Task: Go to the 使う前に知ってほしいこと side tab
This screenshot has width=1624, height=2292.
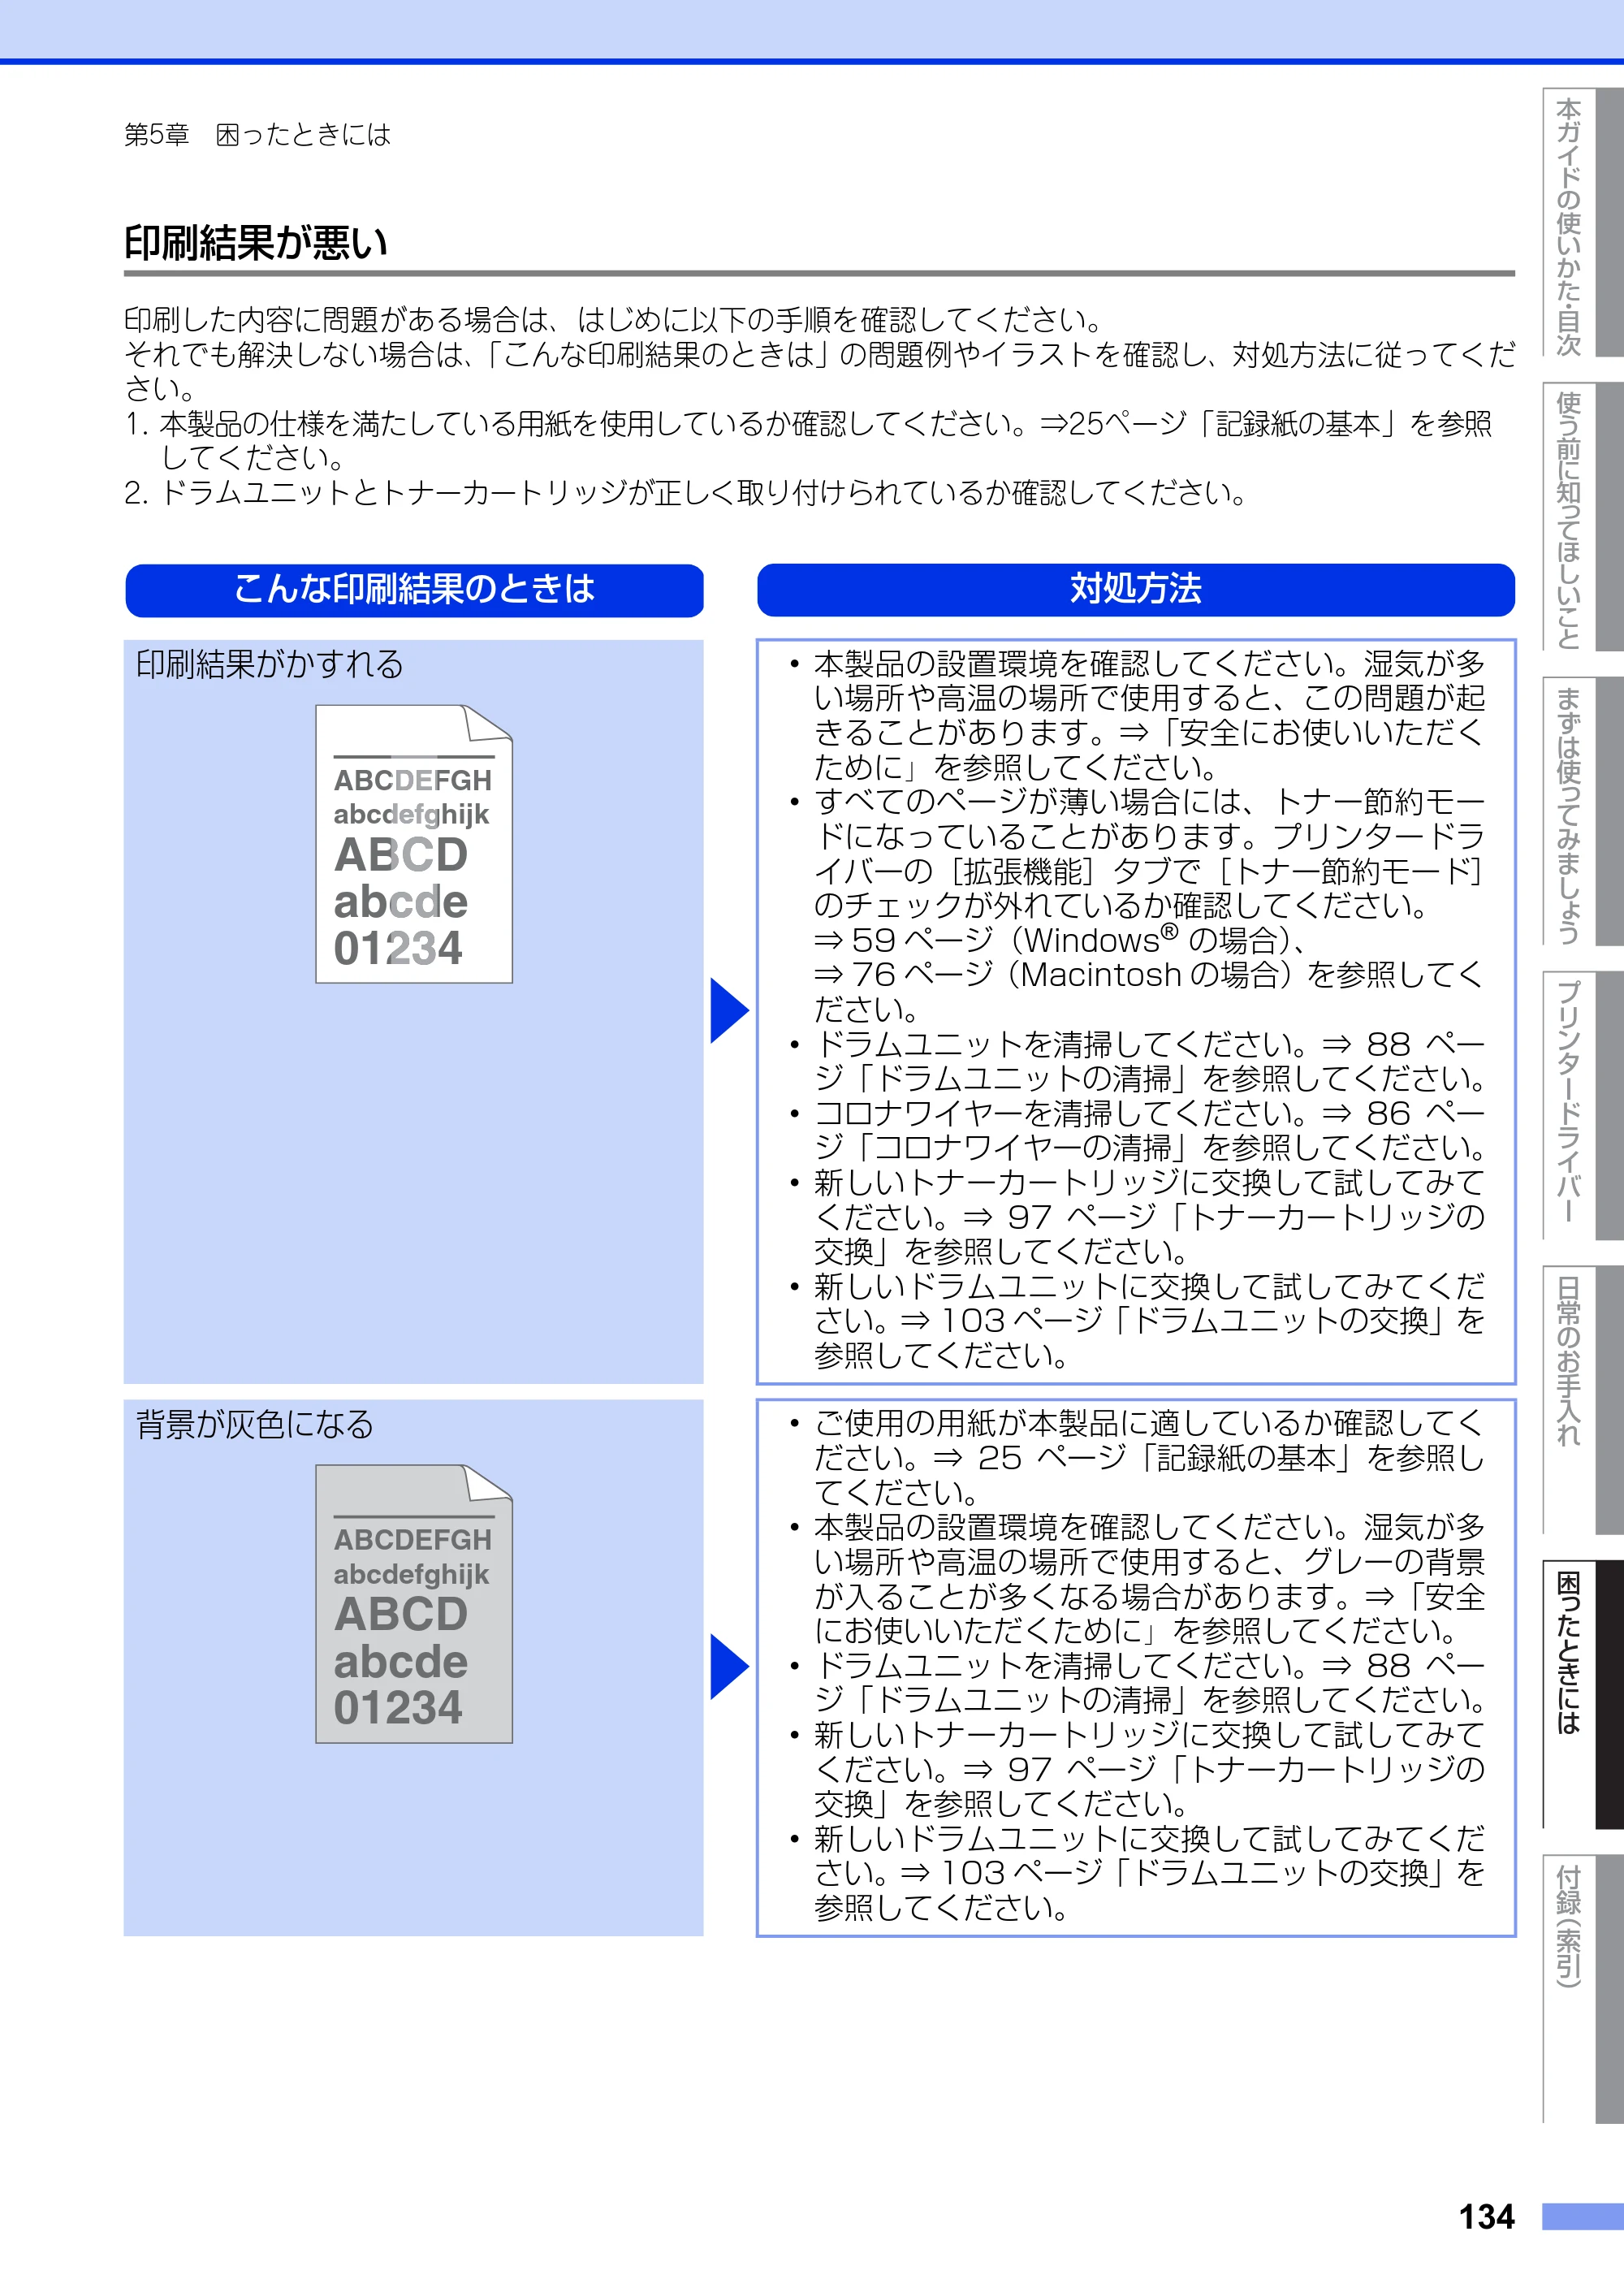Action: 1583,517
